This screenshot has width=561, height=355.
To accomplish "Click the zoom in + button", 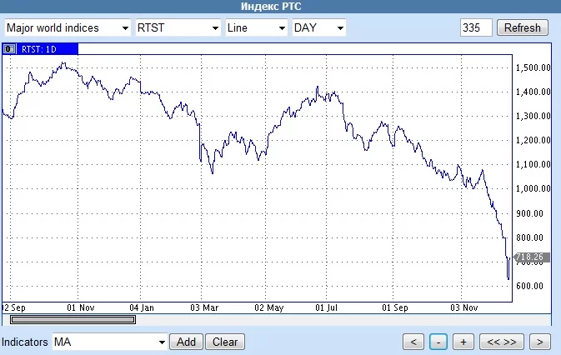I will coord(463,342).
